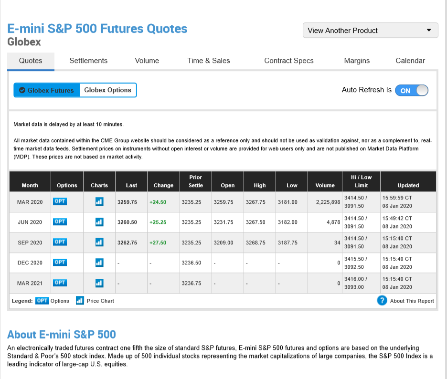Click the MAR 2020 month cell

pyautogui.click(x=30, y=202)
